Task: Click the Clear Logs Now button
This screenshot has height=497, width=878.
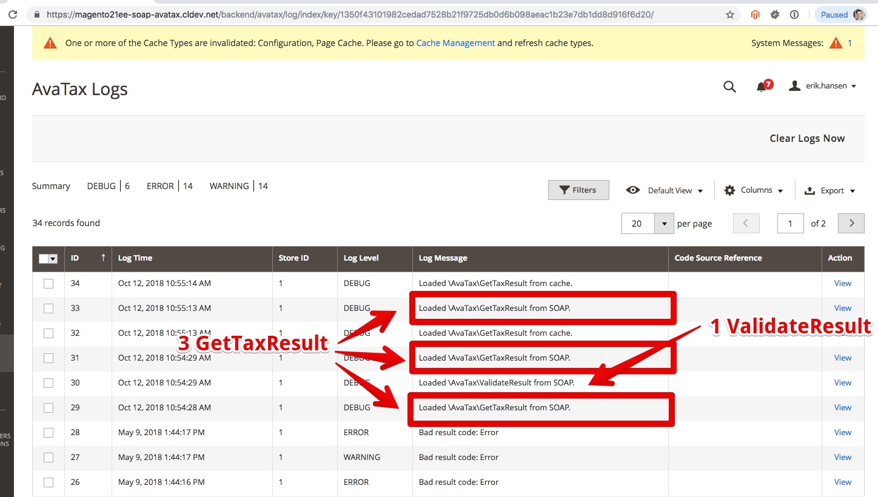Action: click(x=806, y=138)
